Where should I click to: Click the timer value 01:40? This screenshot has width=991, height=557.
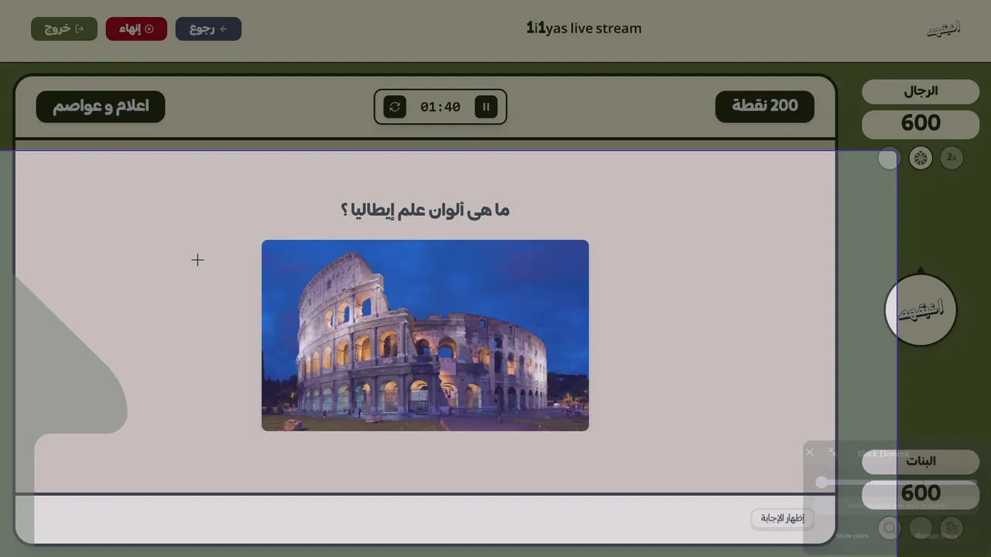click(x=441, y=107)
